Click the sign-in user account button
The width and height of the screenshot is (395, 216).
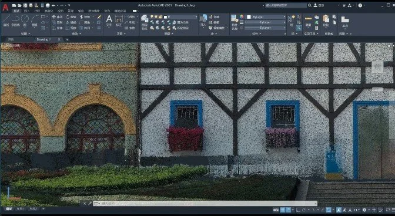pyautogui.click(x=319, y=5)
